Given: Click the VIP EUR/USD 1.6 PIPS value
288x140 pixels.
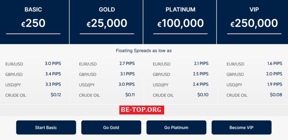Looking at the screenshot, I should point(275,64).
